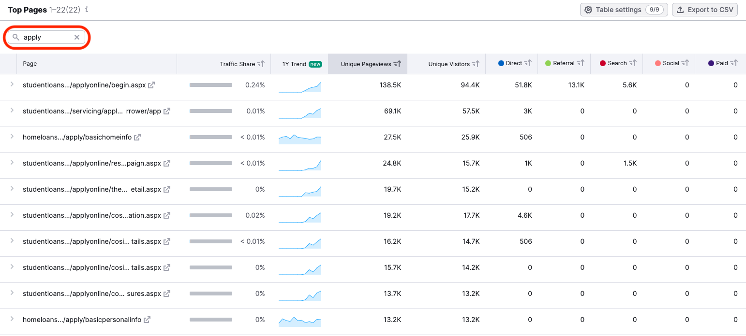
Task: Click the 9/9 columns count badge
Action: 654,10
